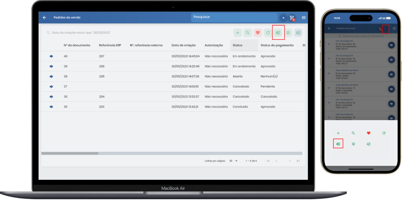The height and width of the screenshot is (202, 404).
Task: Click the Nº. referência externa column header
Action: 146,45
